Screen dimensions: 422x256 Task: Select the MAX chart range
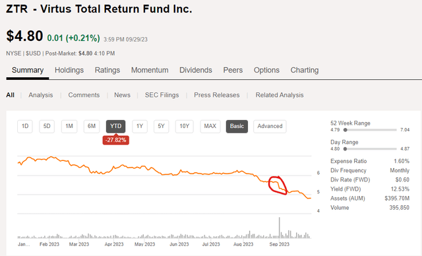(x=210, y=126)
